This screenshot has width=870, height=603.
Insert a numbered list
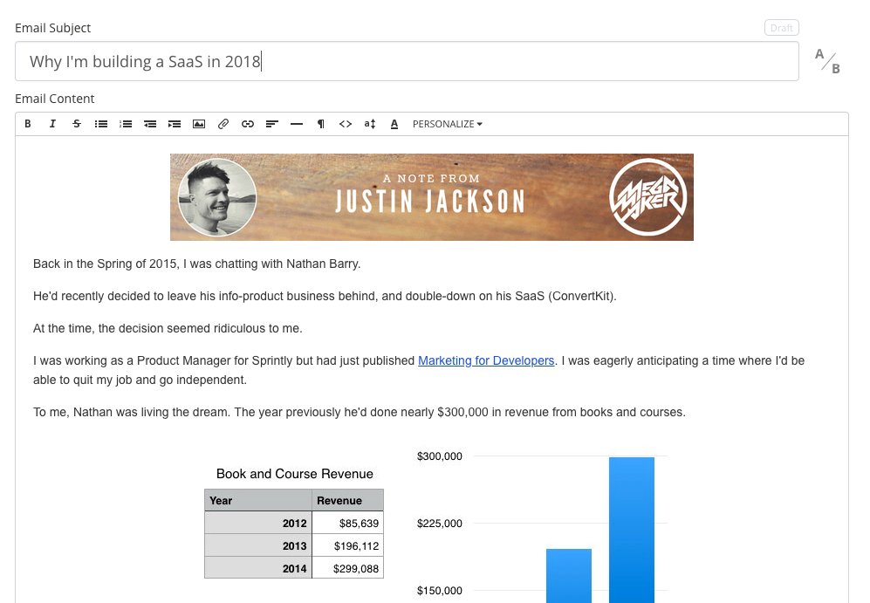click(126, 124)
